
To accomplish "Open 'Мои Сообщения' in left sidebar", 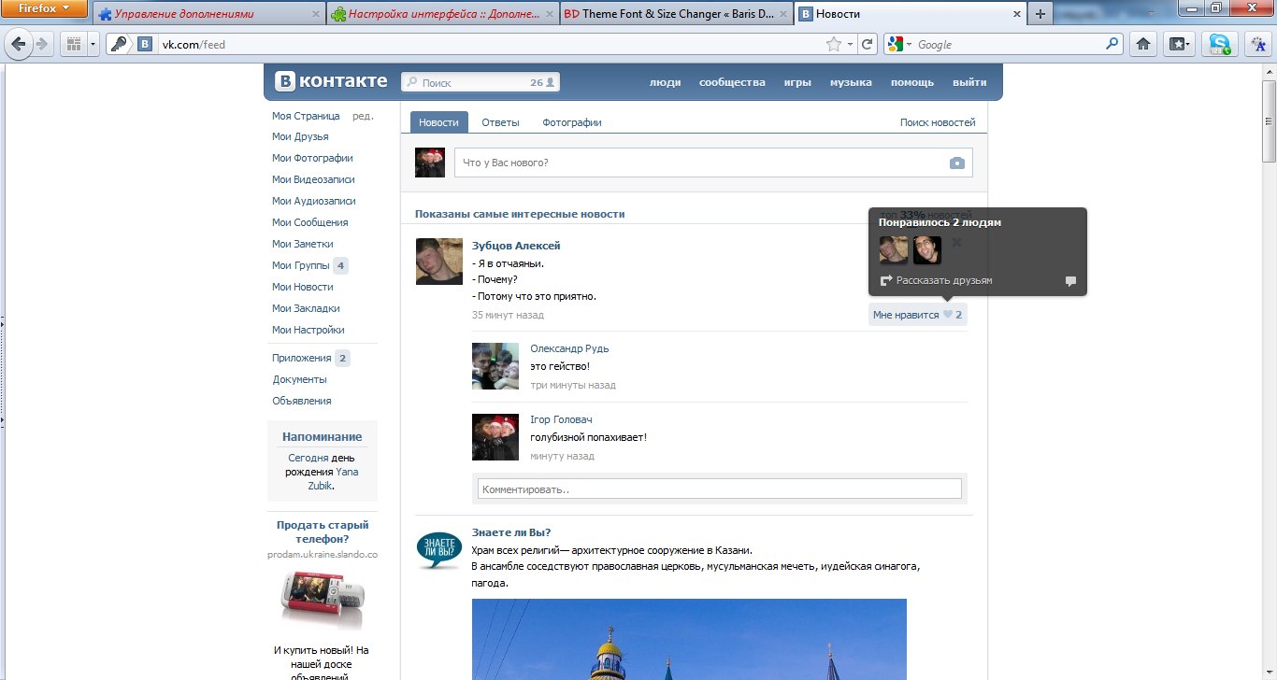I will tap(309, 222).
